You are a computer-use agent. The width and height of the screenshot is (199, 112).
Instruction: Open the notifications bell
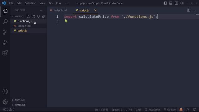coord(194,110)
